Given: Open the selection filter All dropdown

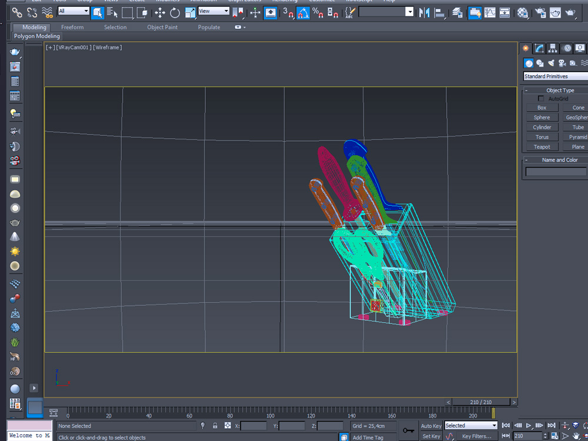Looking at the screenshot, I should (73, 11).
